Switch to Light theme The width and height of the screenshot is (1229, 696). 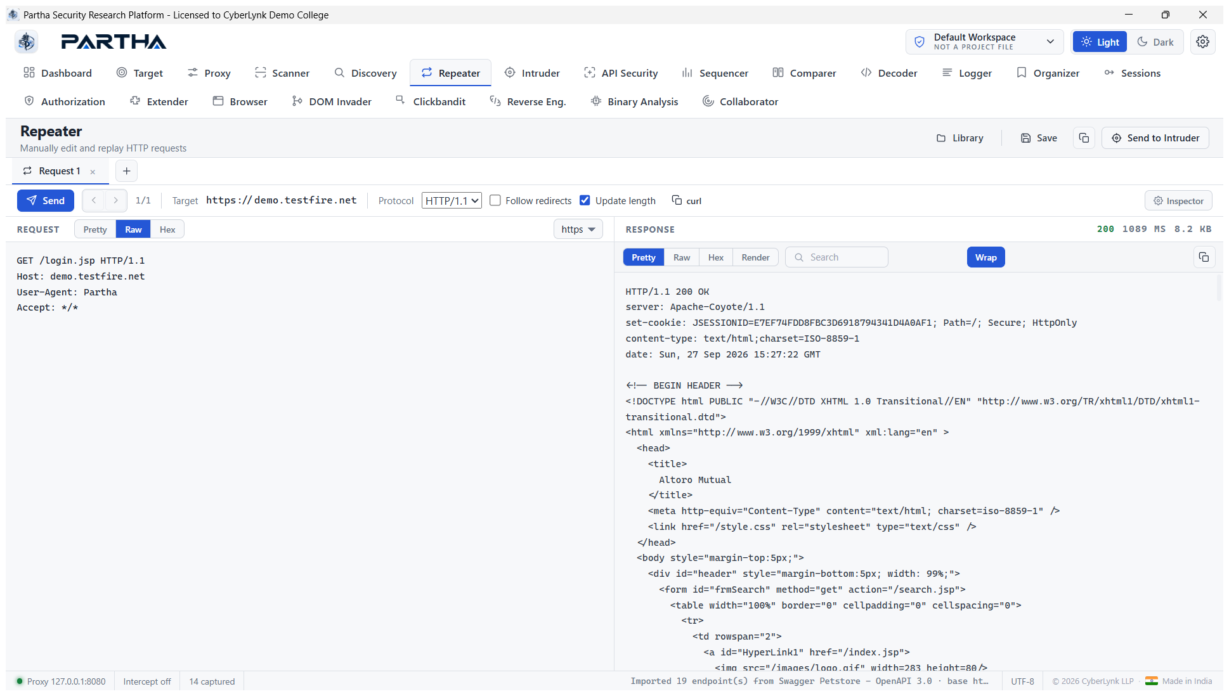pos(1100,42)
